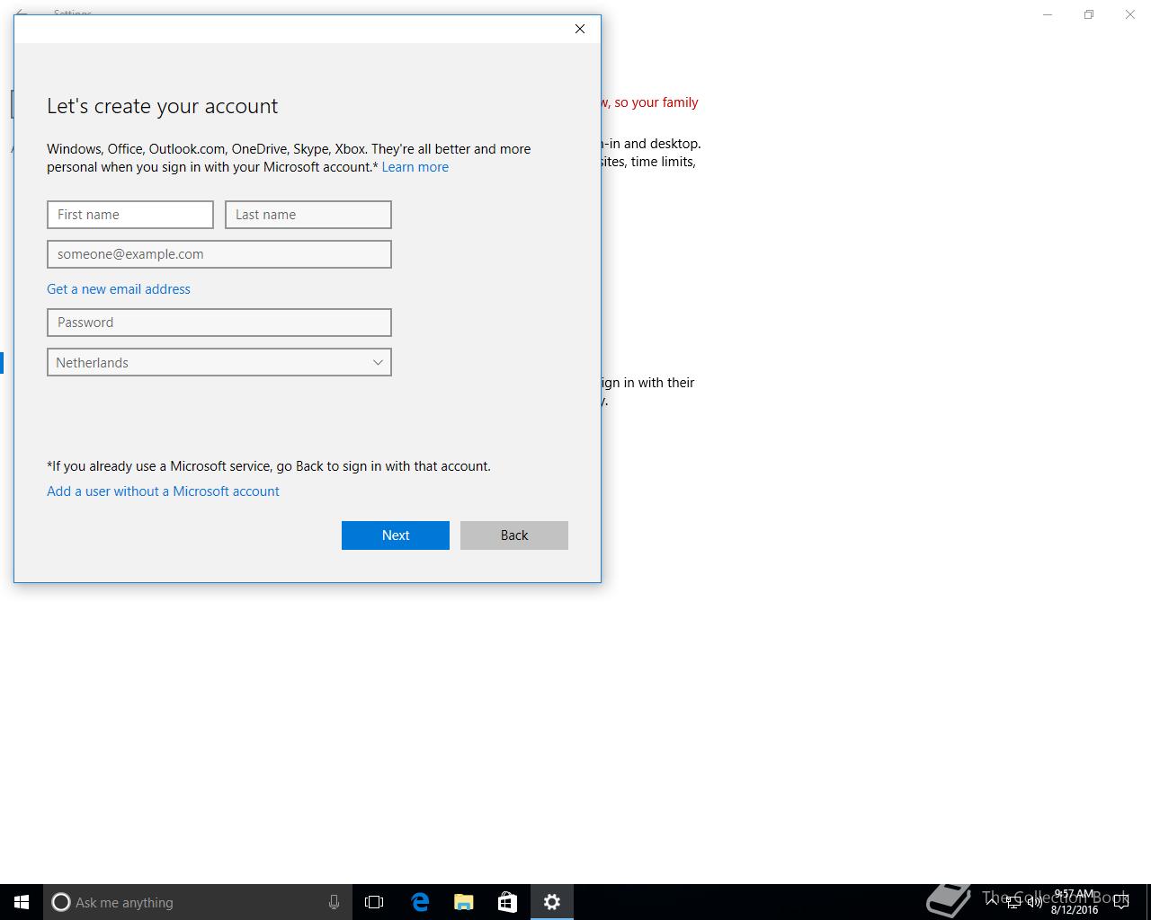Open the Netherlands country dropdown

pyautogui.click(x=219, y=362)
